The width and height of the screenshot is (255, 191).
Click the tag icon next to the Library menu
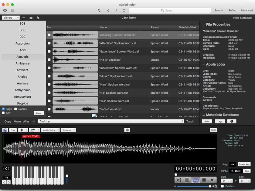pyautogui.click(x=38, y=18)
